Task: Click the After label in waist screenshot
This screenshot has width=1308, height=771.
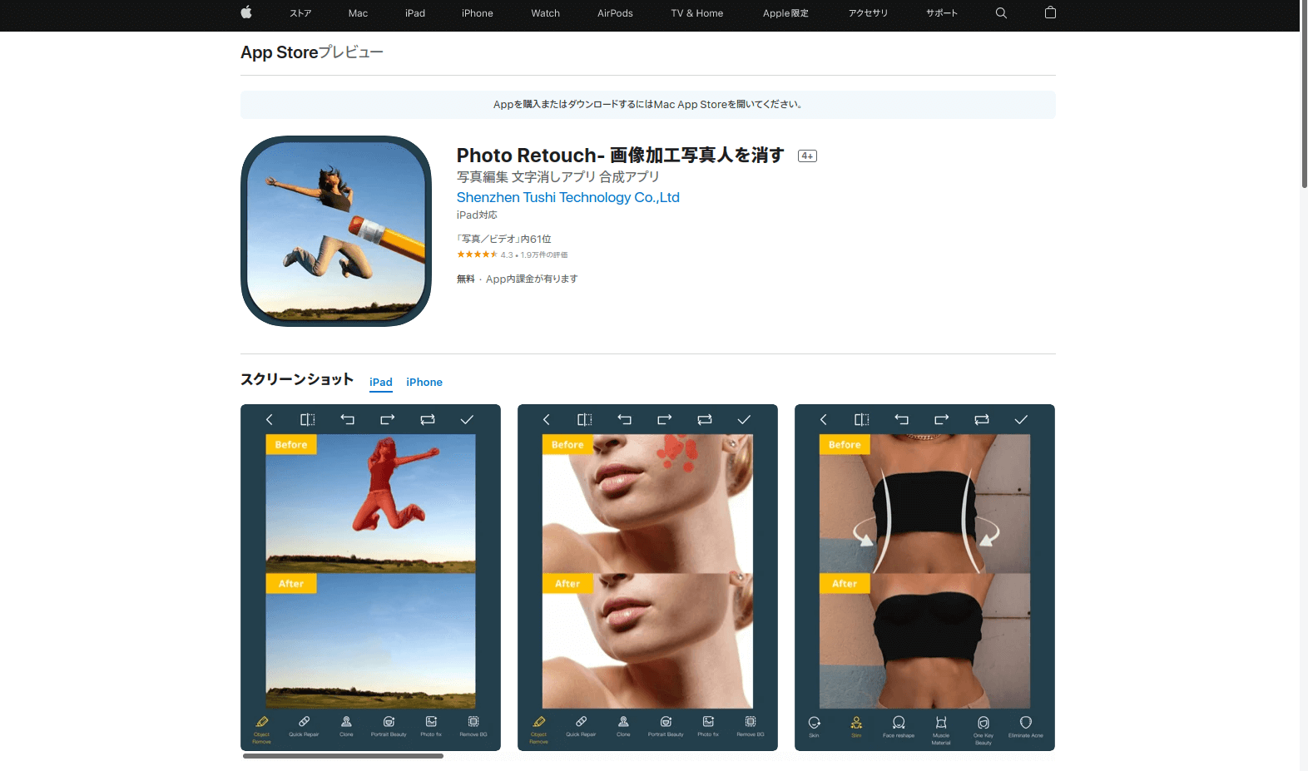Action: pos(845,584)
